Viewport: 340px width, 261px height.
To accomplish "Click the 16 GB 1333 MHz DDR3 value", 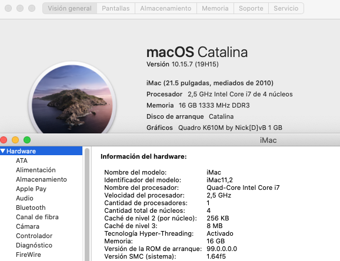I will 214,105.
